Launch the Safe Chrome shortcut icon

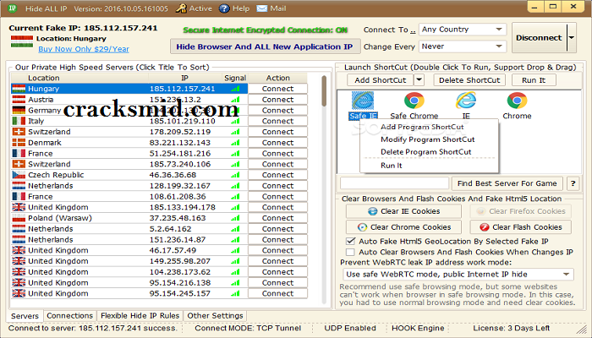point(414,101)
